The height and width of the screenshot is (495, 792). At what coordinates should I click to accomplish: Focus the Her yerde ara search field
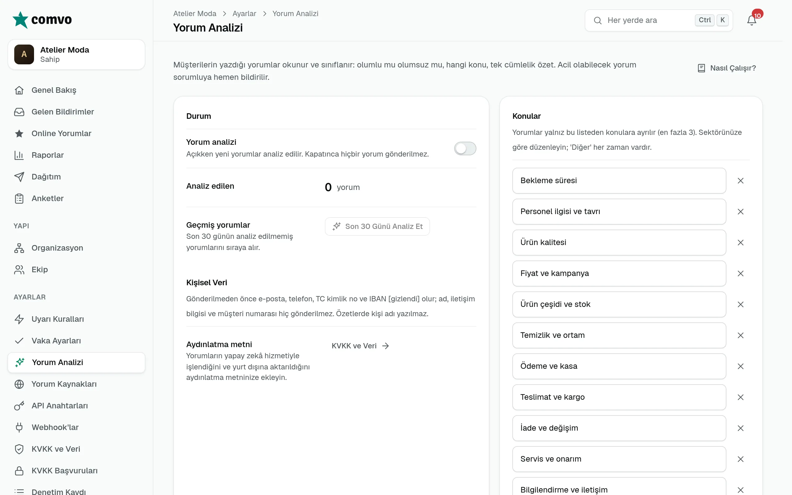658,20
